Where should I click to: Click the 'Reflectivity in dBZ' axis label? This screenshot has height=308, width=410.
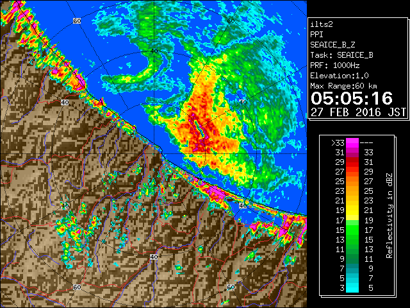coord(389,216)
